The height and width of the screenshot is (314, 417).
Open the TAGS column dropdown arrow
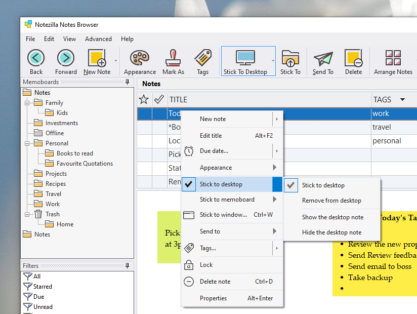pyautogui.click(x=403, y=100)
